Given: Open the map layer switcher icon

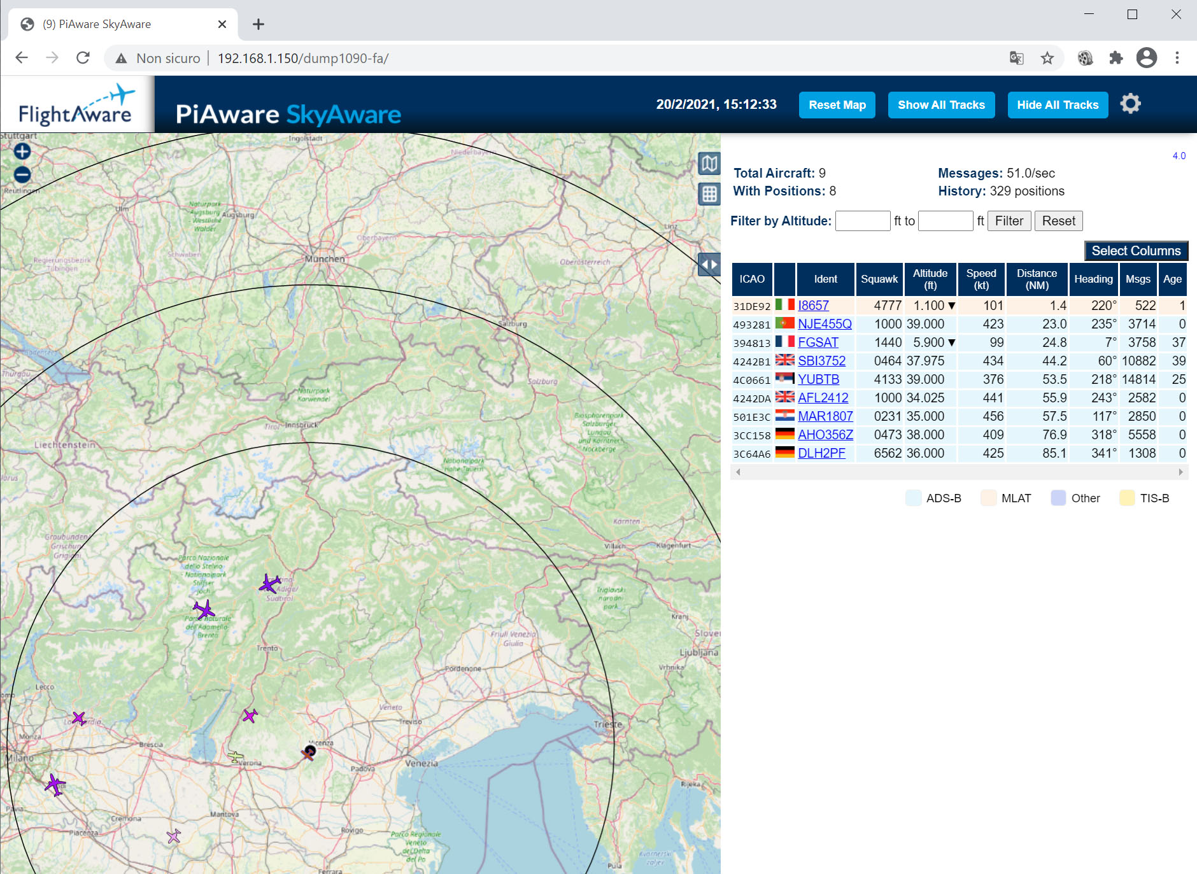Looking at the screenshot, I should [709, 164].
